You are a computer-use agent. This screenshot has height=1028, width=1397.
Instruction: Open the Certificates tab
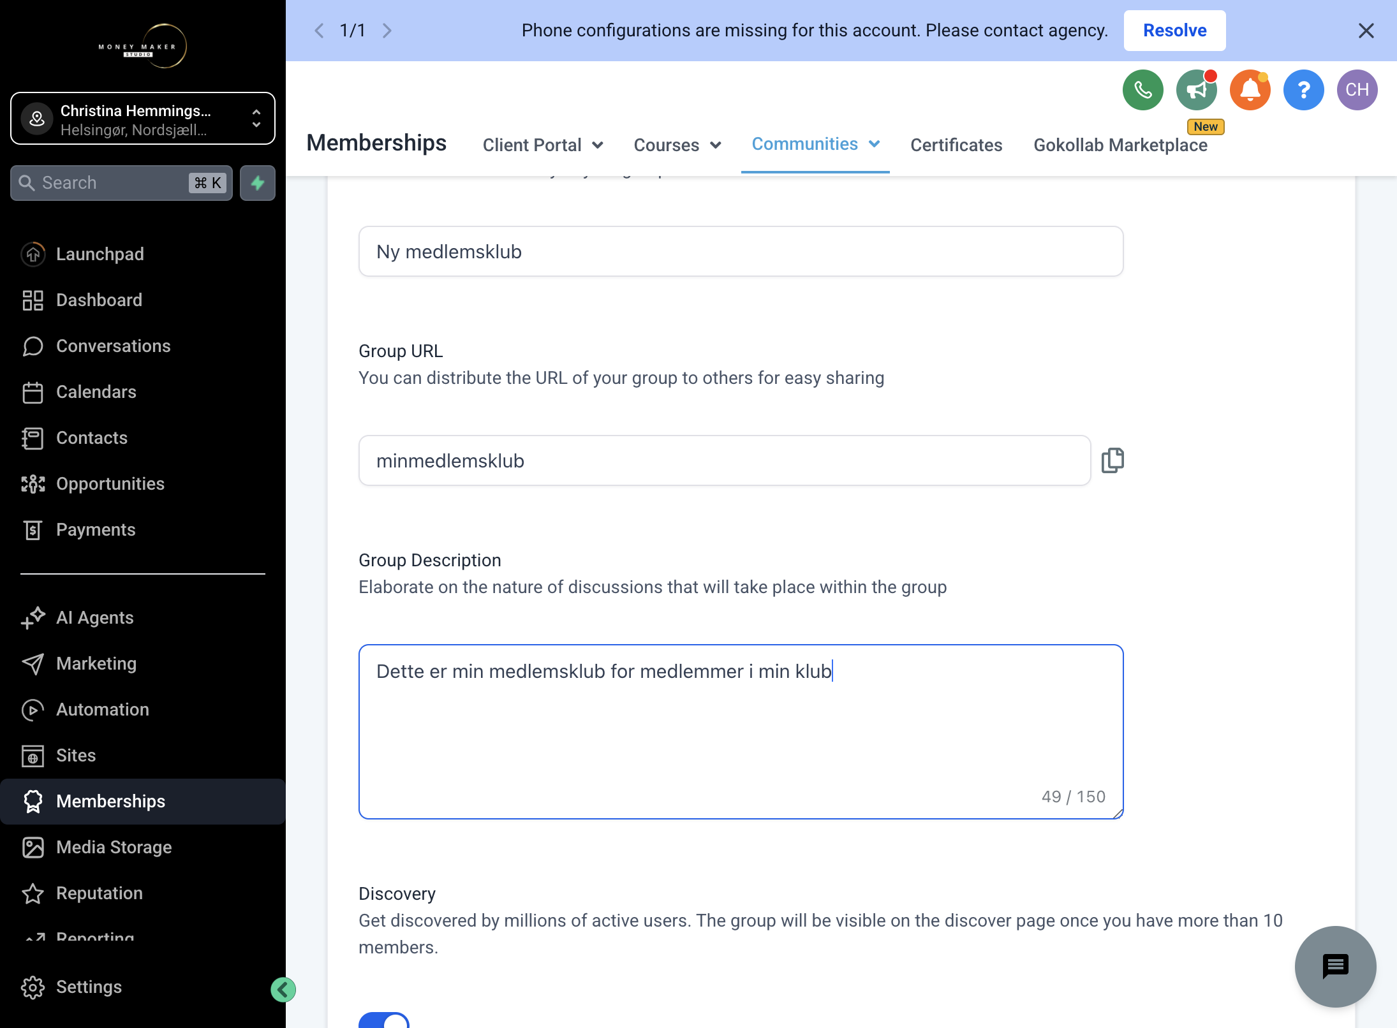[x=956, y=145]
